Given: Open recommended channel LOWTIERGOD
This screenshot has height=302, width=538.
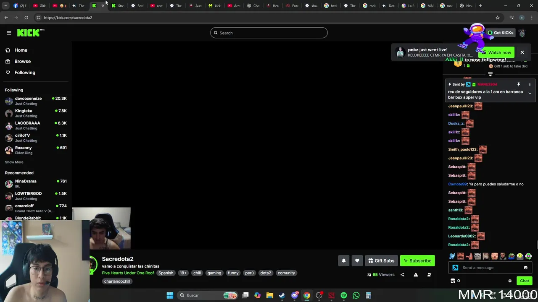Looking at the screenshot, I should [x=36, y=196].
